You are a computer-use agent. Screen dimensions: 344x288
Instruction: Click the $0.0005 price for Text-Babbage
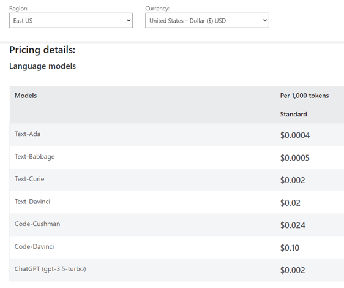click(x=295, y=158)
